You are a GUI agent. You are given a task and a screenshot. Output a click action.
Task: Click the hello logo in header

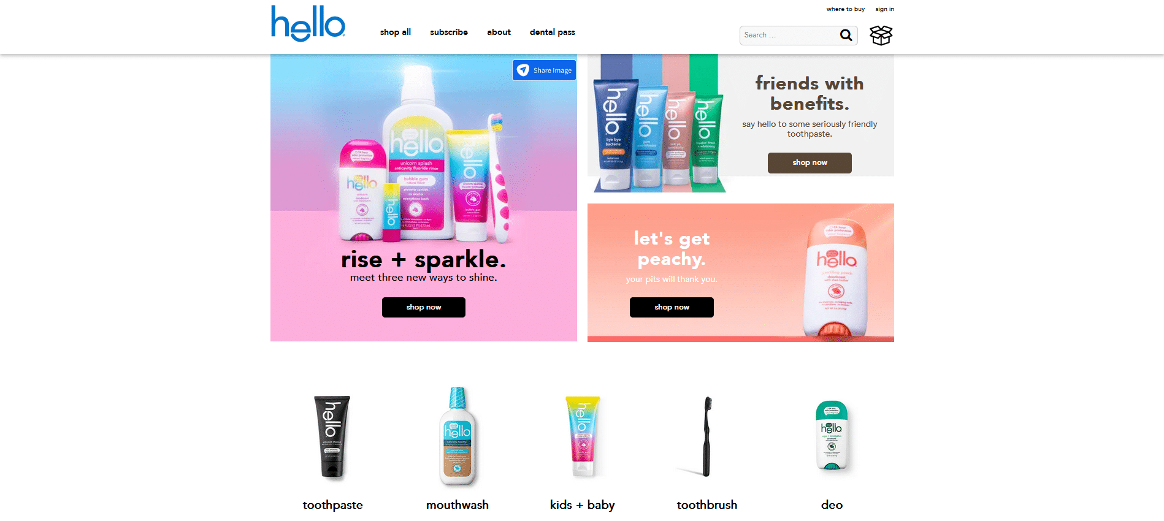pos(308,23)
